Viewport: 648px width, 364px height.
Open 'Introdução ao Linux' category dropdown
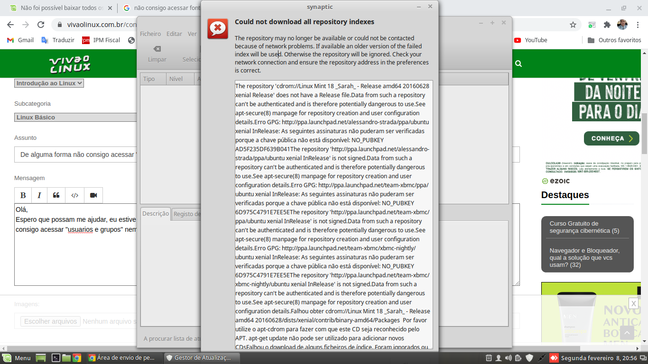click(x=49, y=83)
